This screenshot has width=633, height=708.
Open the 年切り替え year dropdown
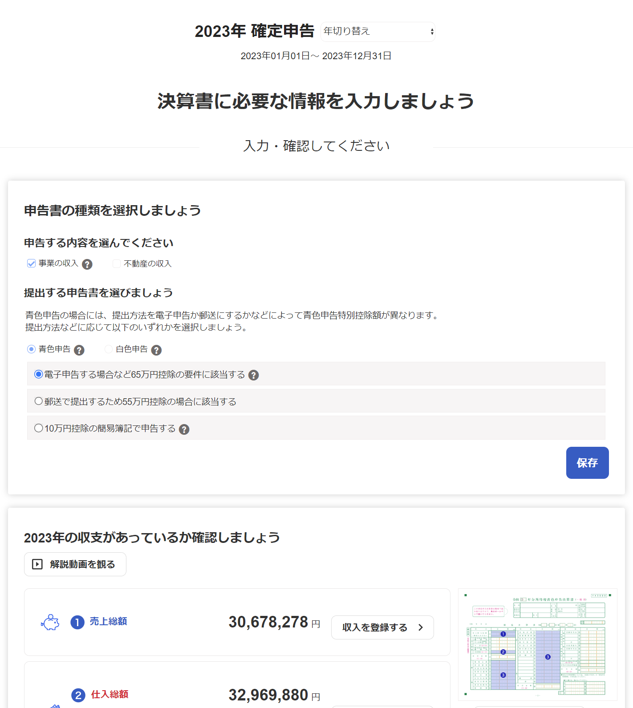tap(377, 32)
